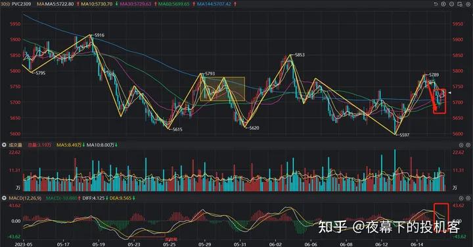Click the diamond-shaped icon at top right

tap(468, 4)
